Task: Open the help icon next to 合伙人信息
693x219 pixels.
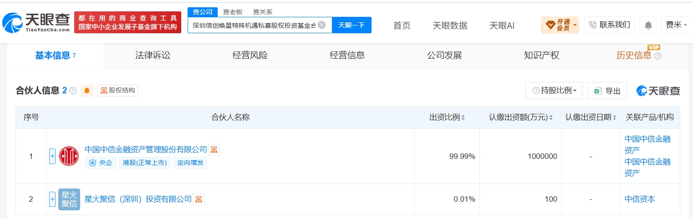Action: tap(73, 91)
